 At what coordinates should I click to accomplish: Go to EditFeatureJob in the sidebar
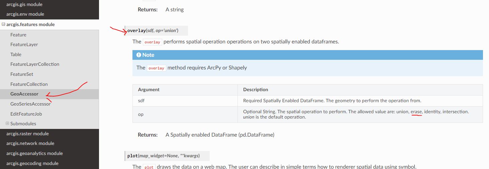point(26,114)
